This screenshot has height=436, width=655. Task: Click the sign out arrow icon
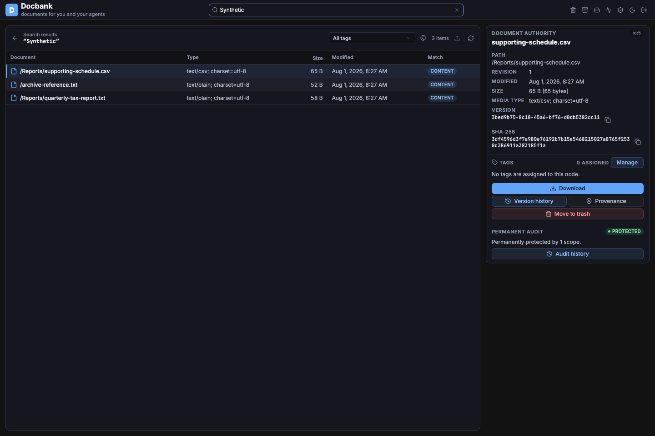[644, 10]
